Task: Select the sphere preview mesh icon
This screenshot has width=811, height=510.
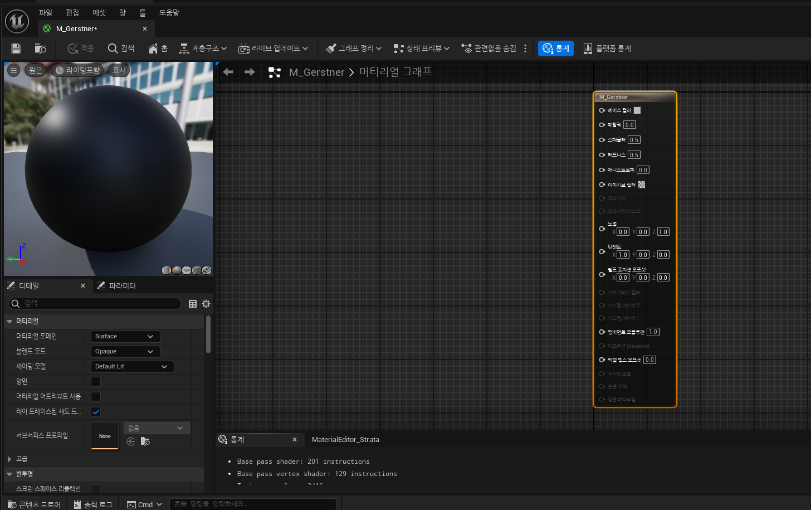Action: tap(177, 270)
